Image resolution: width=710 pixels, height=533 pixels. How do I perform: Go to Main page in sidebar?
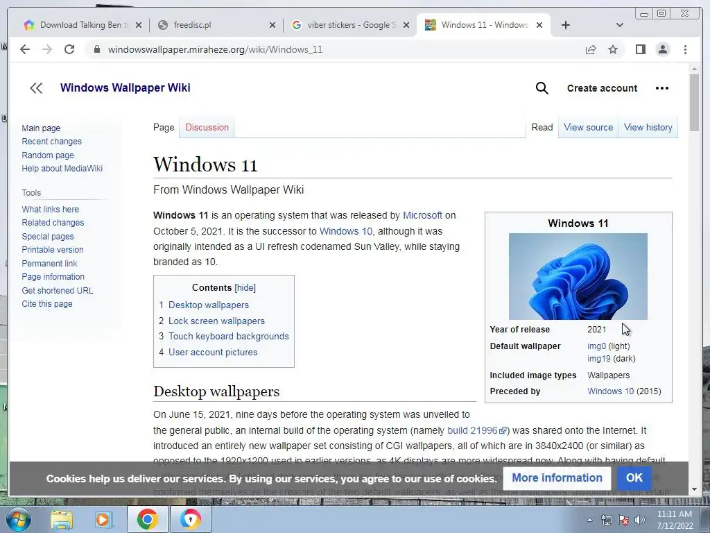pos(41,128)
